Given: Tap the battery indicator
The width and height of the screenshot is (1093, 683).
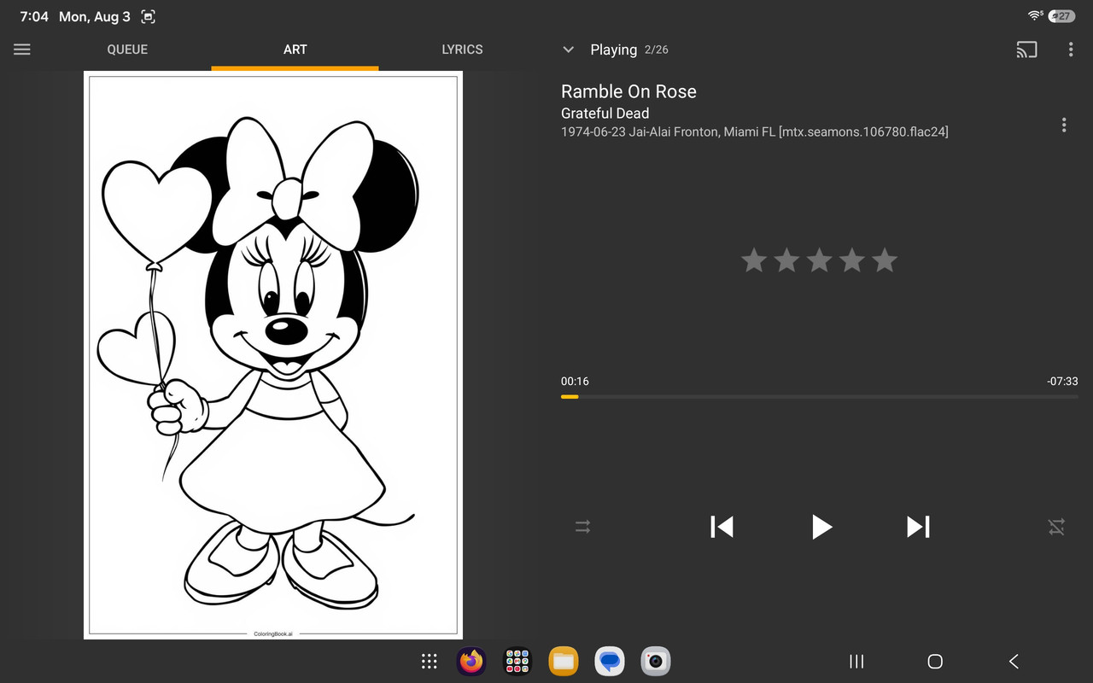Looking at the screenshot, I should pyautogui.click(x=1062, y=15).
